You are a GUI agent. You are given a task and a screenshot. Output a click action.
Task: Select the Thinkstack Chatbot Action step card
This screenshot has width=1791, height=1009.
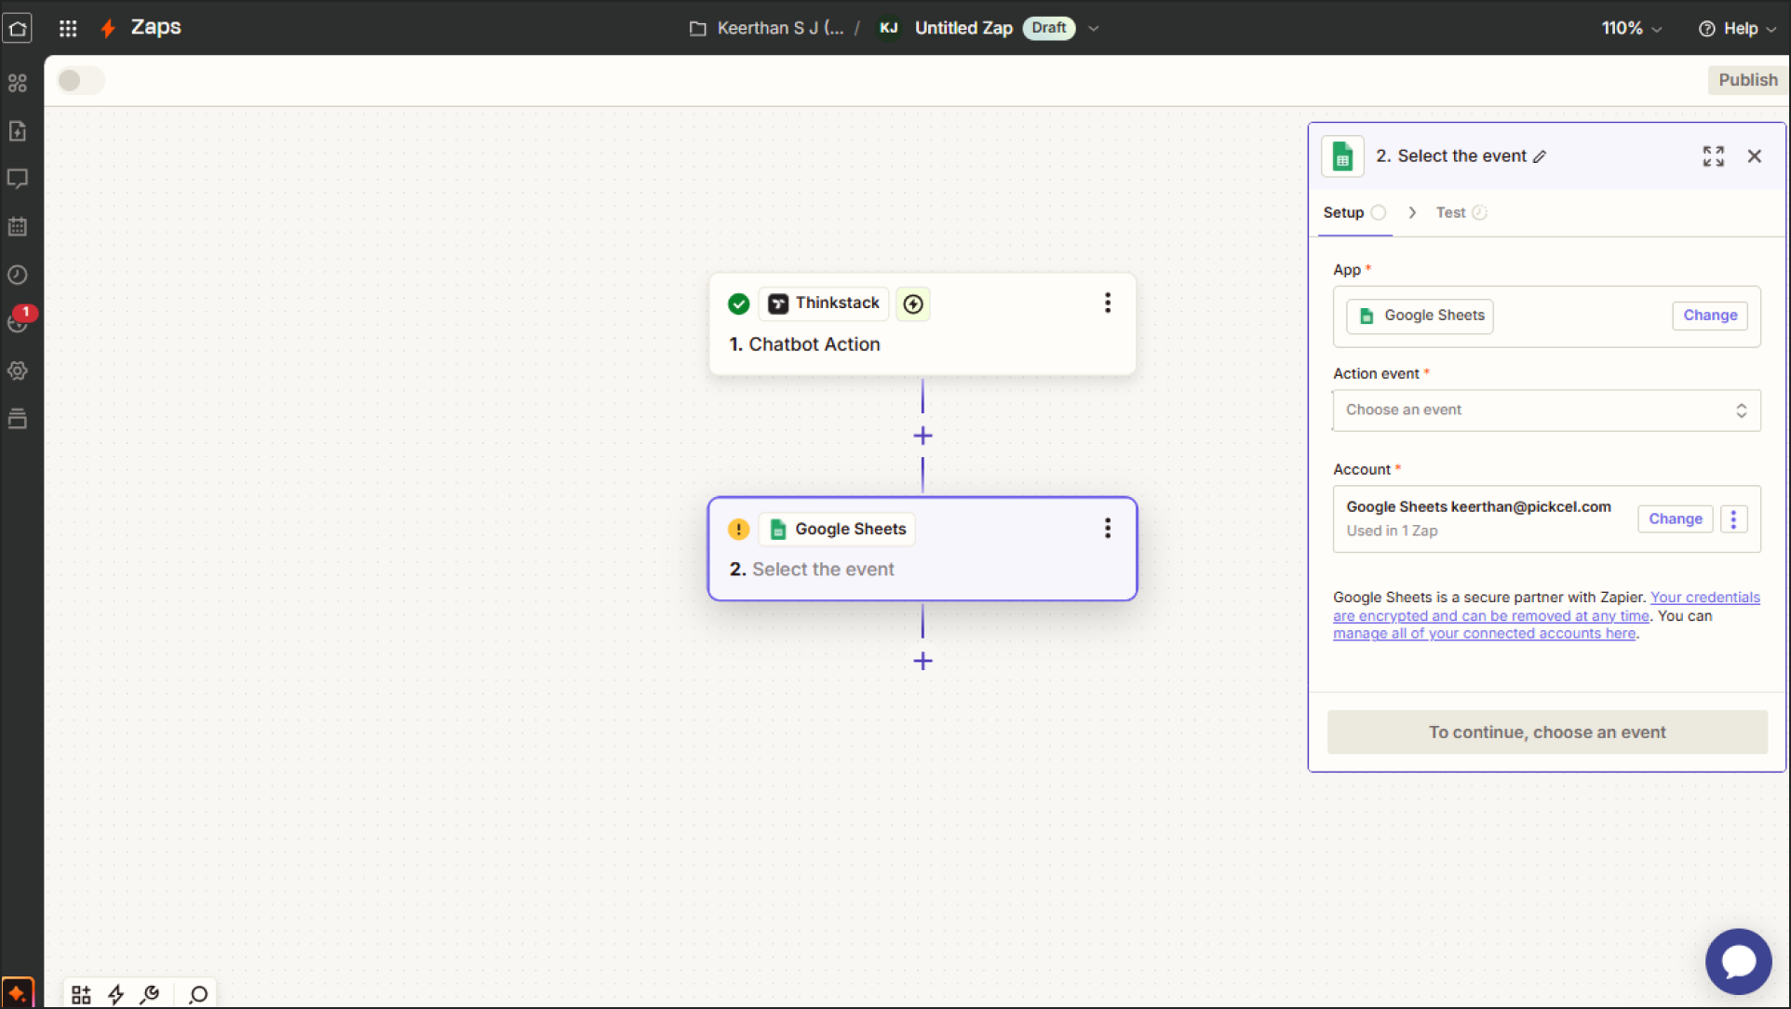tap(922, 324)
